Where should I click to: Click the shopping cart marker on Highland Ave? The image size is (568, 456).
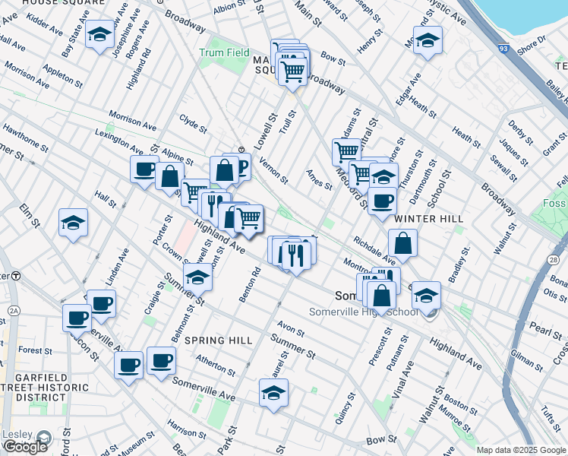[248, 218]
